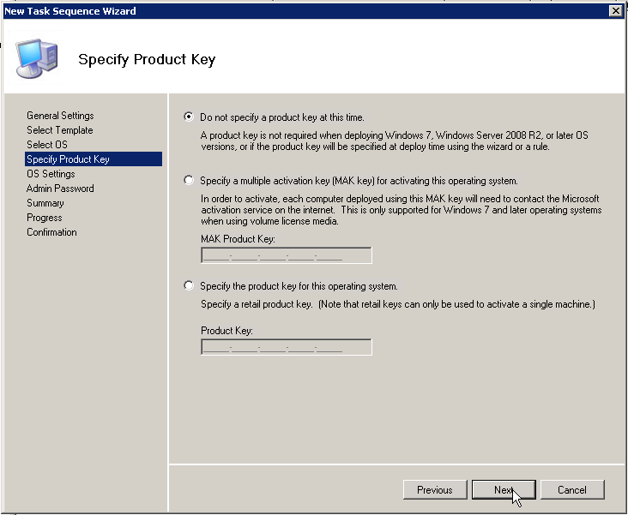Open the Summary step
Screen dimensions: 628x515
[x=45, y=203]
